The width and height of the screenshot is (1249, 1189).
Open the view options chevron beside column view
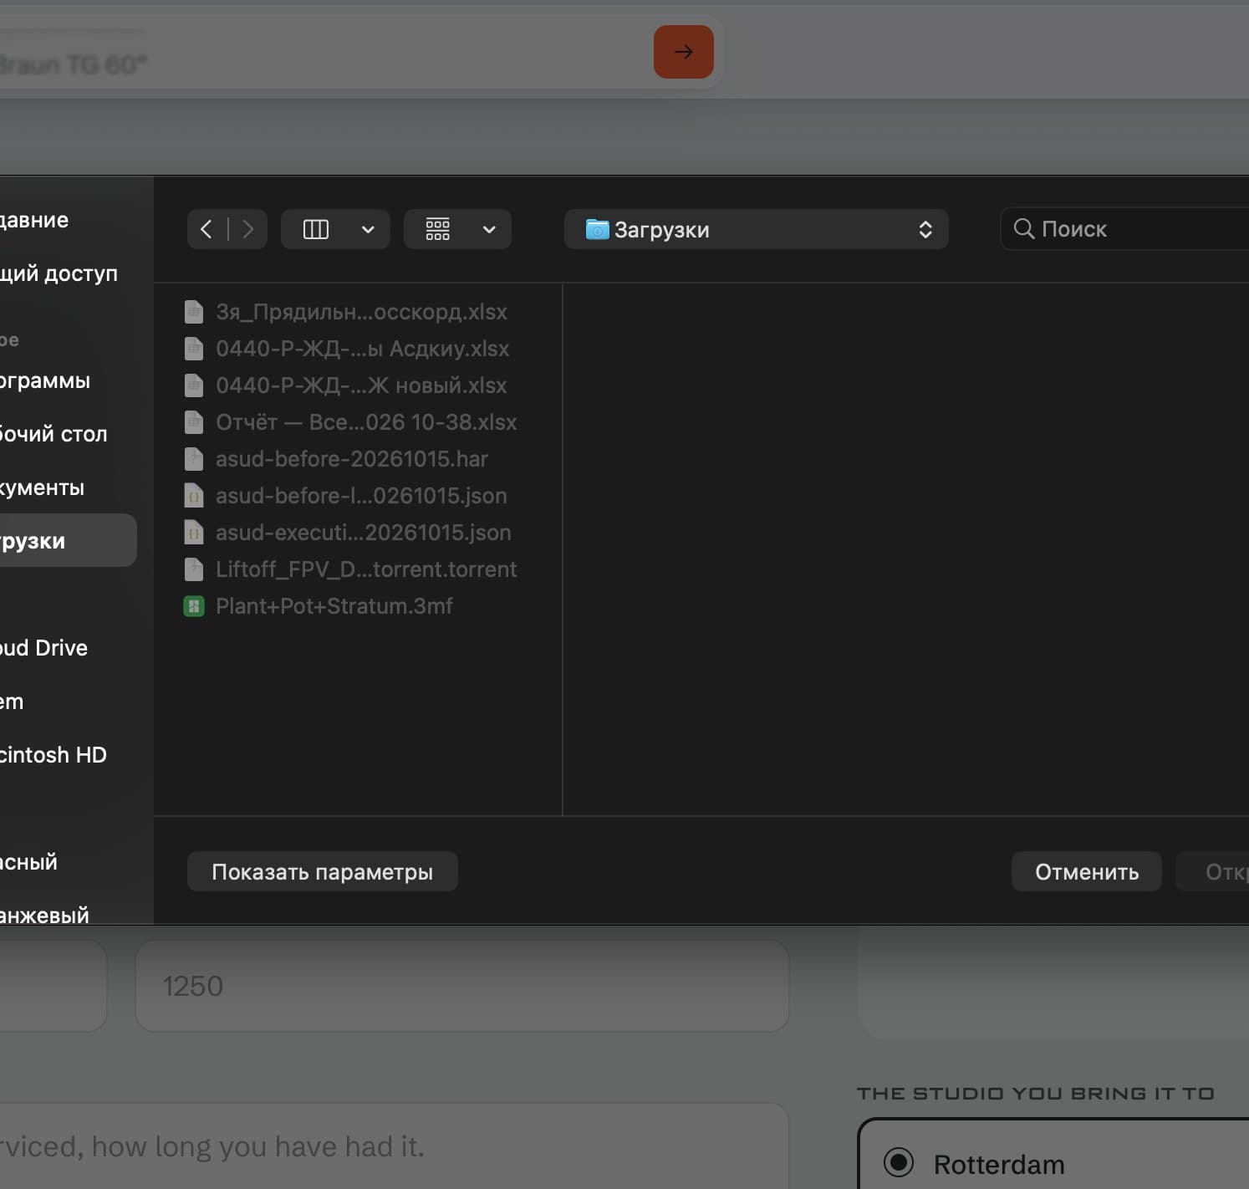(x=368, y=229)
